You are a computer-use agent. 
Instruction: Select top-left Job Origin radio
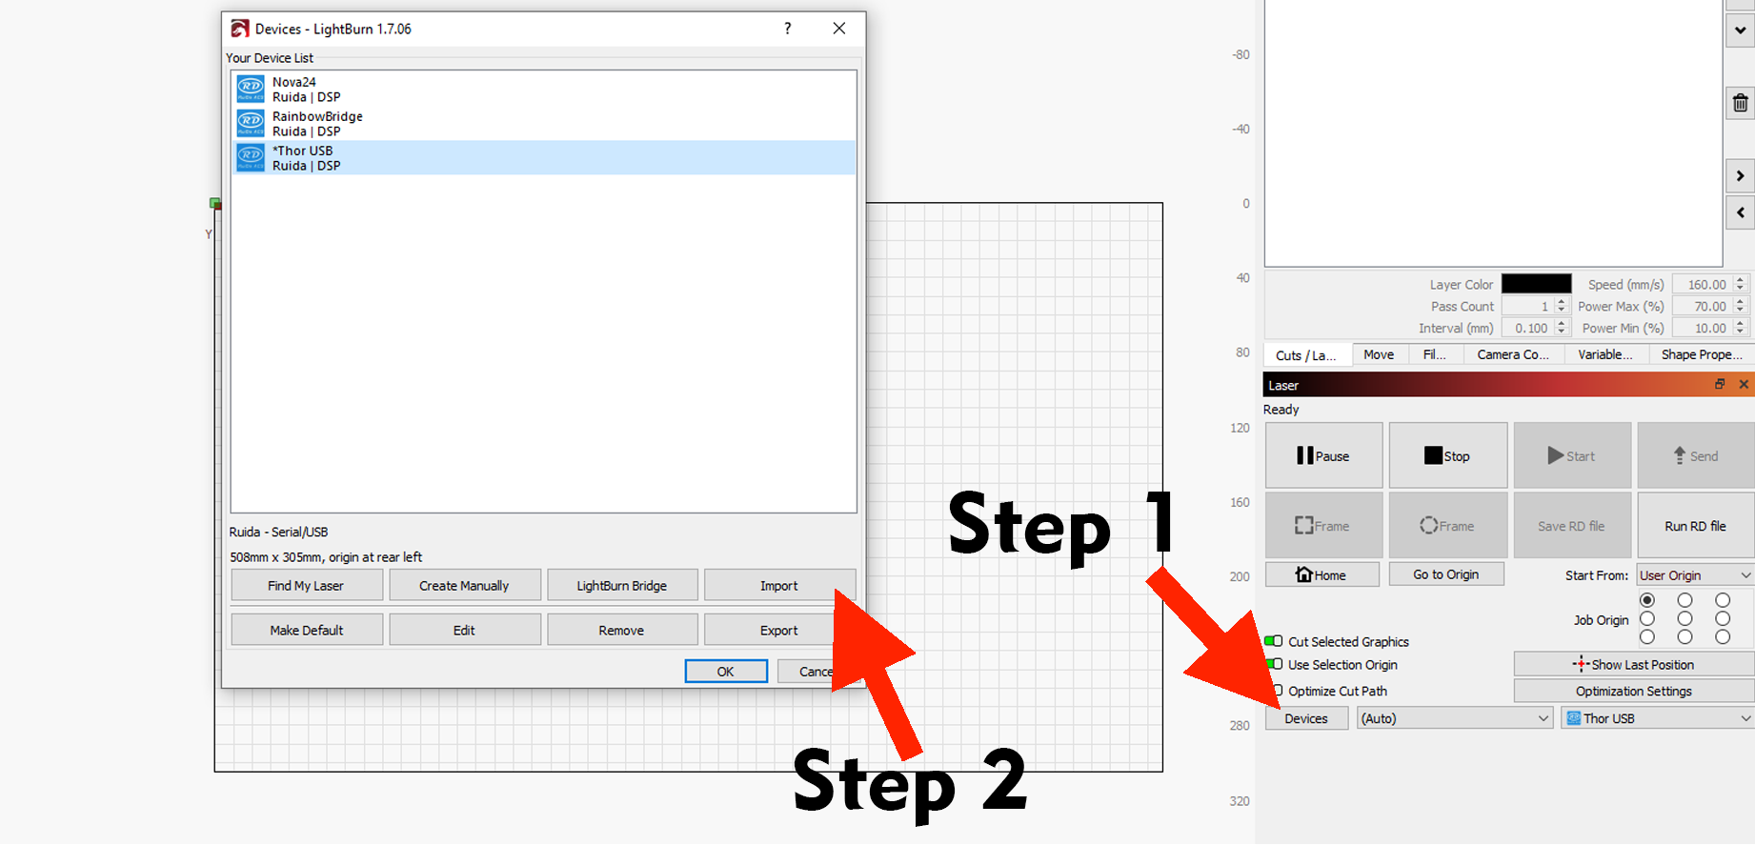1647,600
